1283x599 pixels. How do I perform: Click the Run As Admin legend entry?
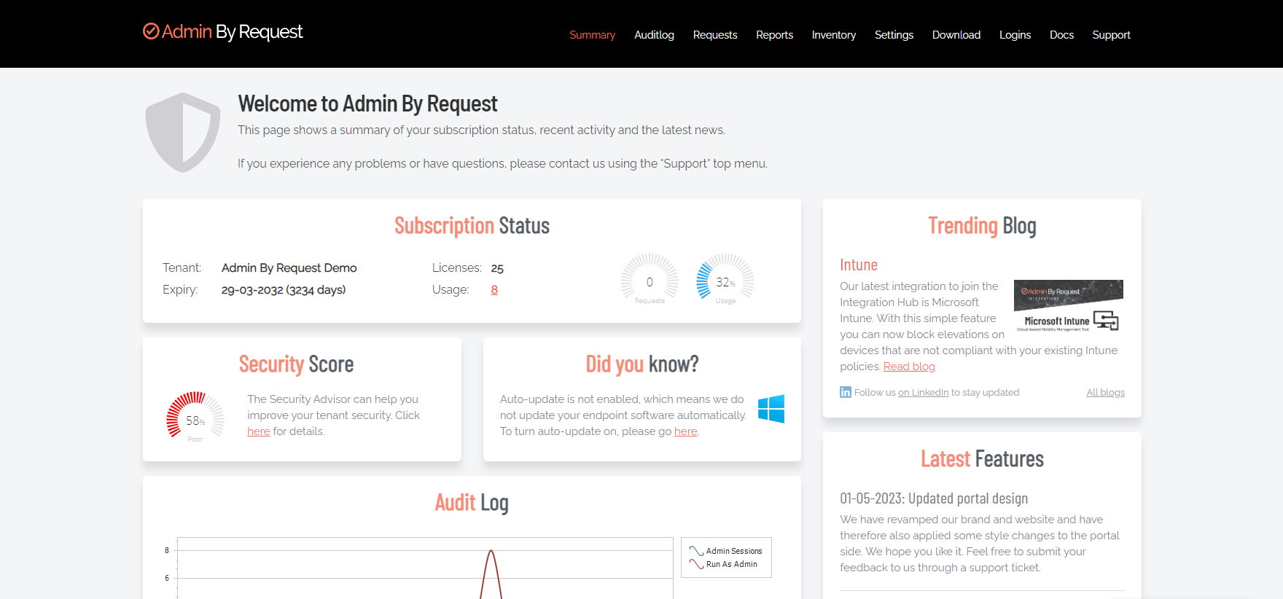point(724,564)
